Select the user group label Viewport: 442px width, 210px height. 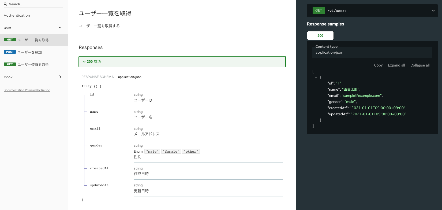(x=8, y=28)
